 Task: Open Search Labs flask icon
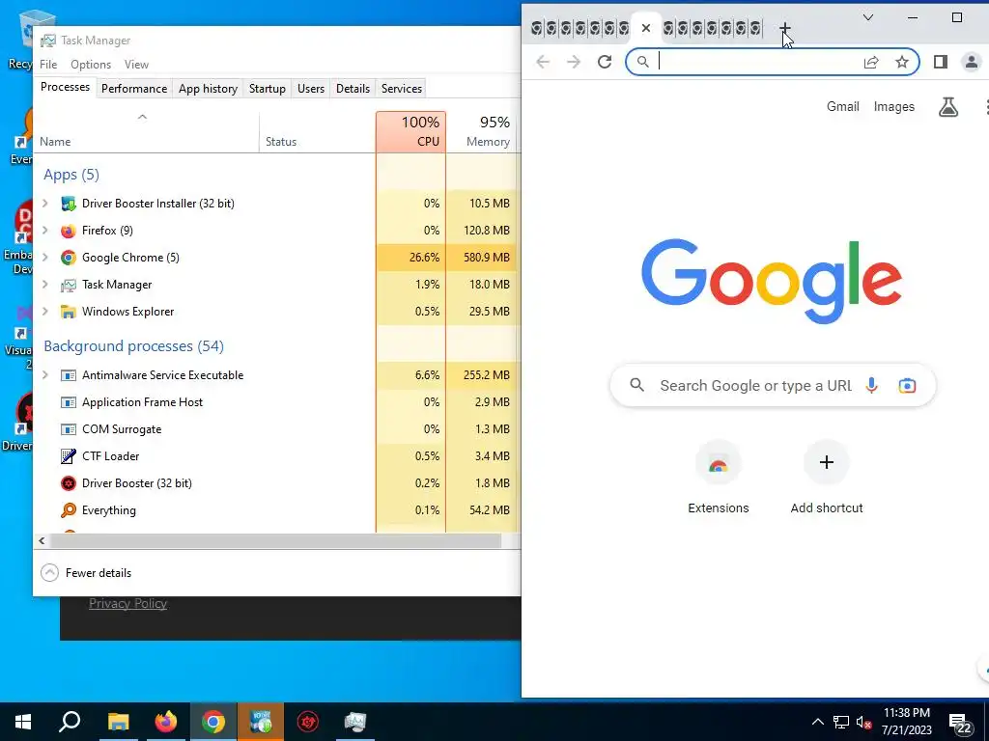click(948, 107)
